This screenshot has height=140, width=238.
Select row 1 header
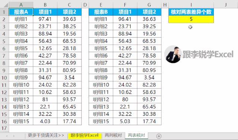click(x=4, y=12)
